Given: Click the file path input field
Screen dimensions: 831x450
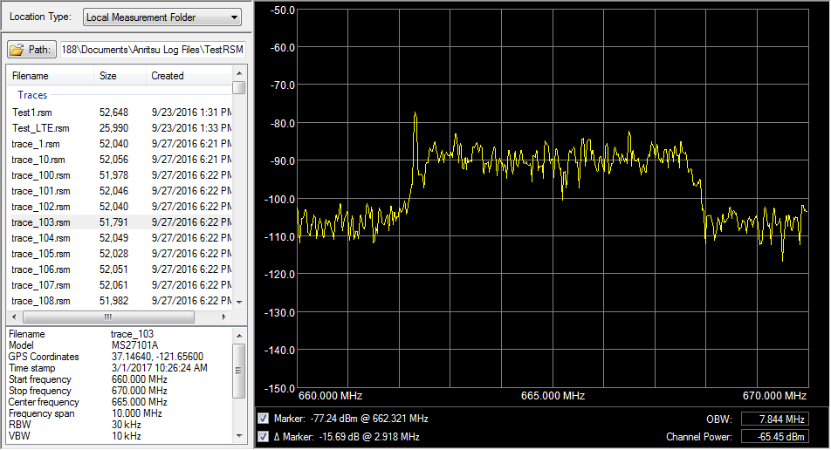Looking at the screenshot, I should click(x=152, y=50).
